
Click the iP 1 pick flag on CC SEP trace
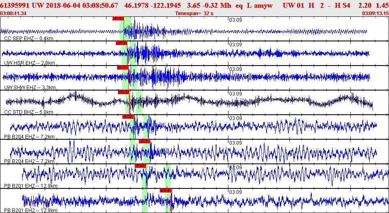coord(117,18)
